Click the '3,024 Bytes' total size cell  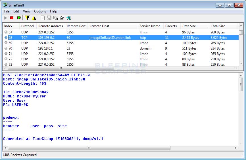(x=219, y=38)
